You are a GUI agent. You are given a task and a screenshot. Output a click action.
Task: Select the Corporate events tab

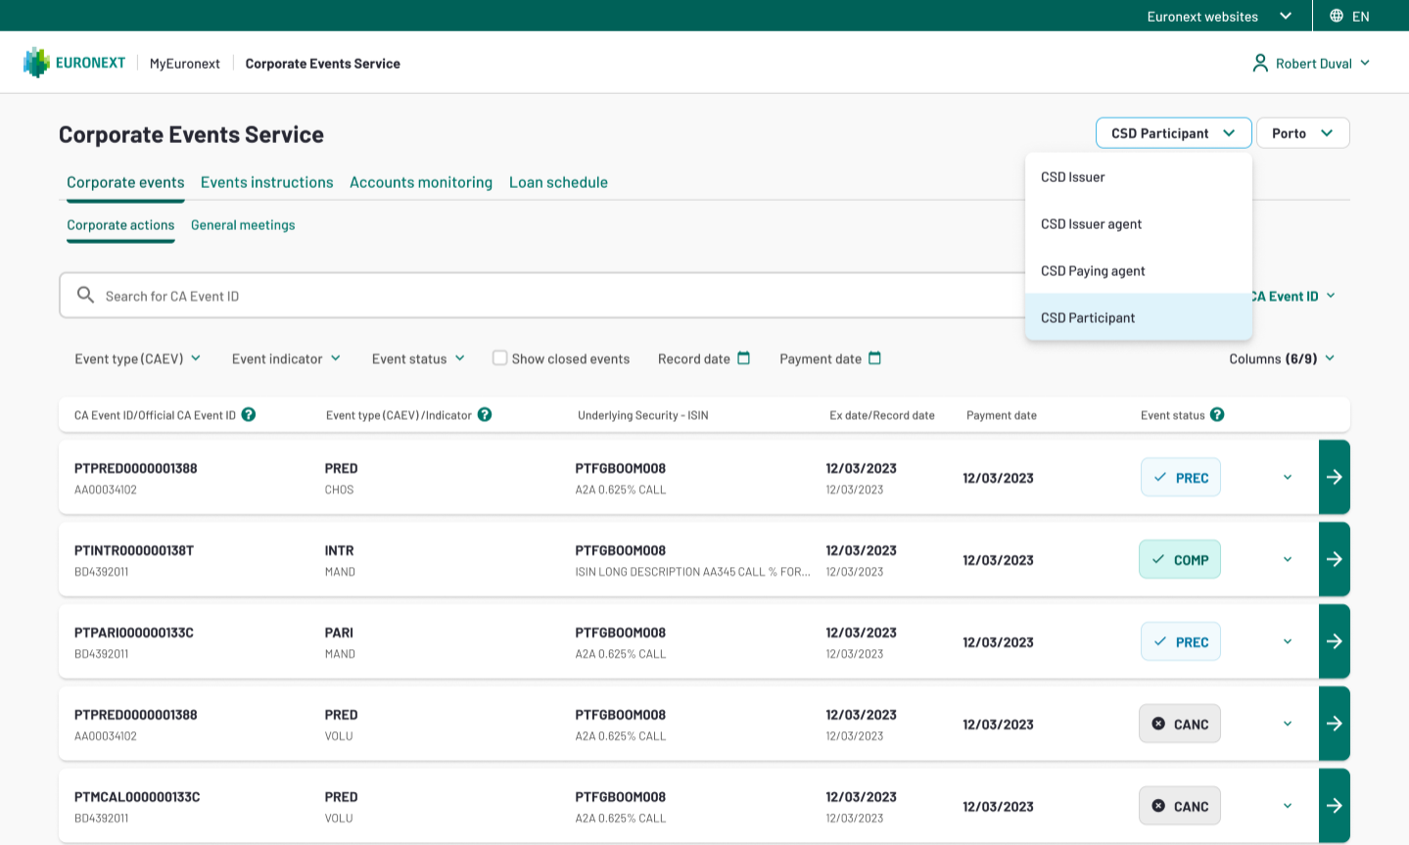(x=125, y=182)
